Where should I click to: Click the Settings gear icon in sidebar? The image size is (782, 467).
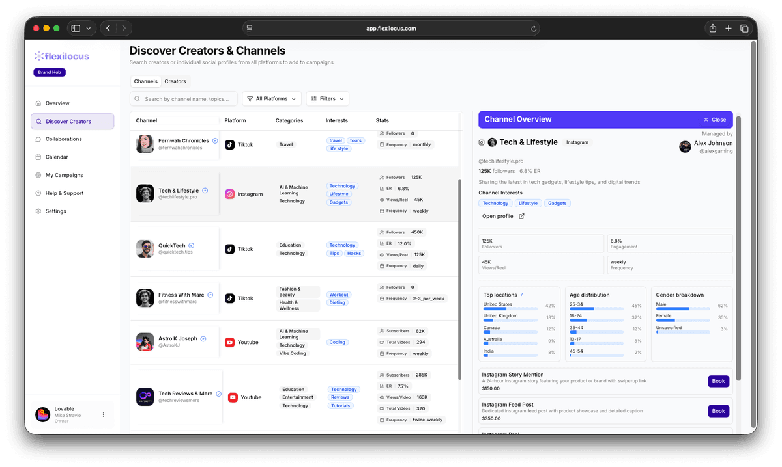click(38, 211)
